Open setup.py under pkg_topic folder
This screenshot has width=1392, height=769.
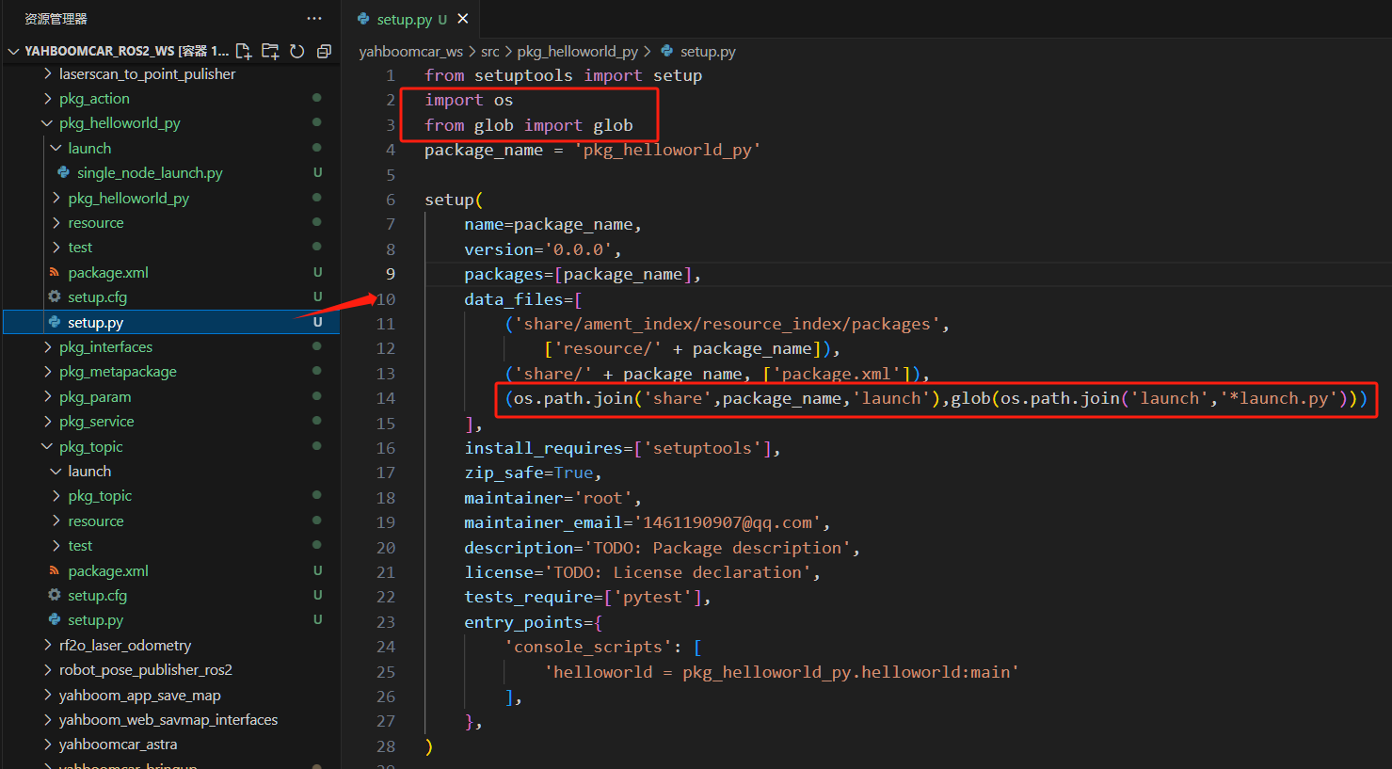pyautogui.click(x=95, y=620)
